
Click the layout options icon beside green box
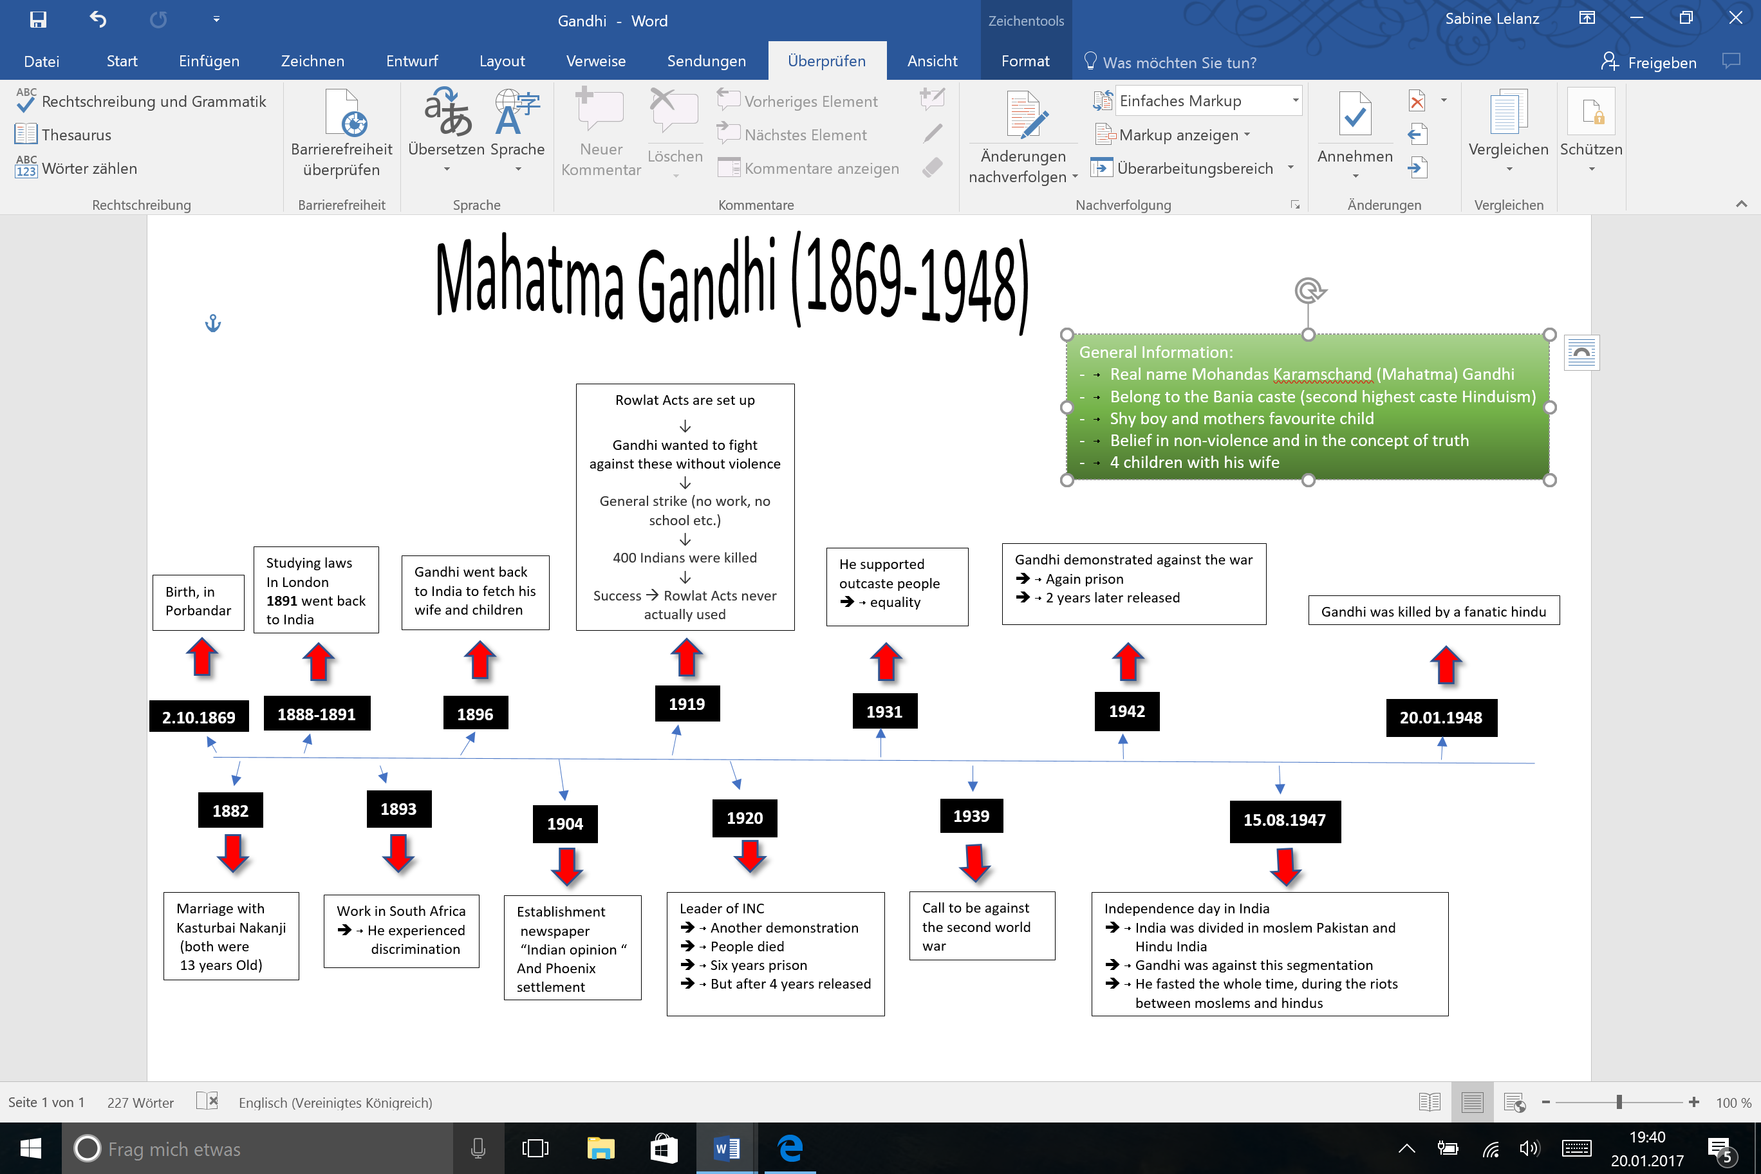[1581, 353]
